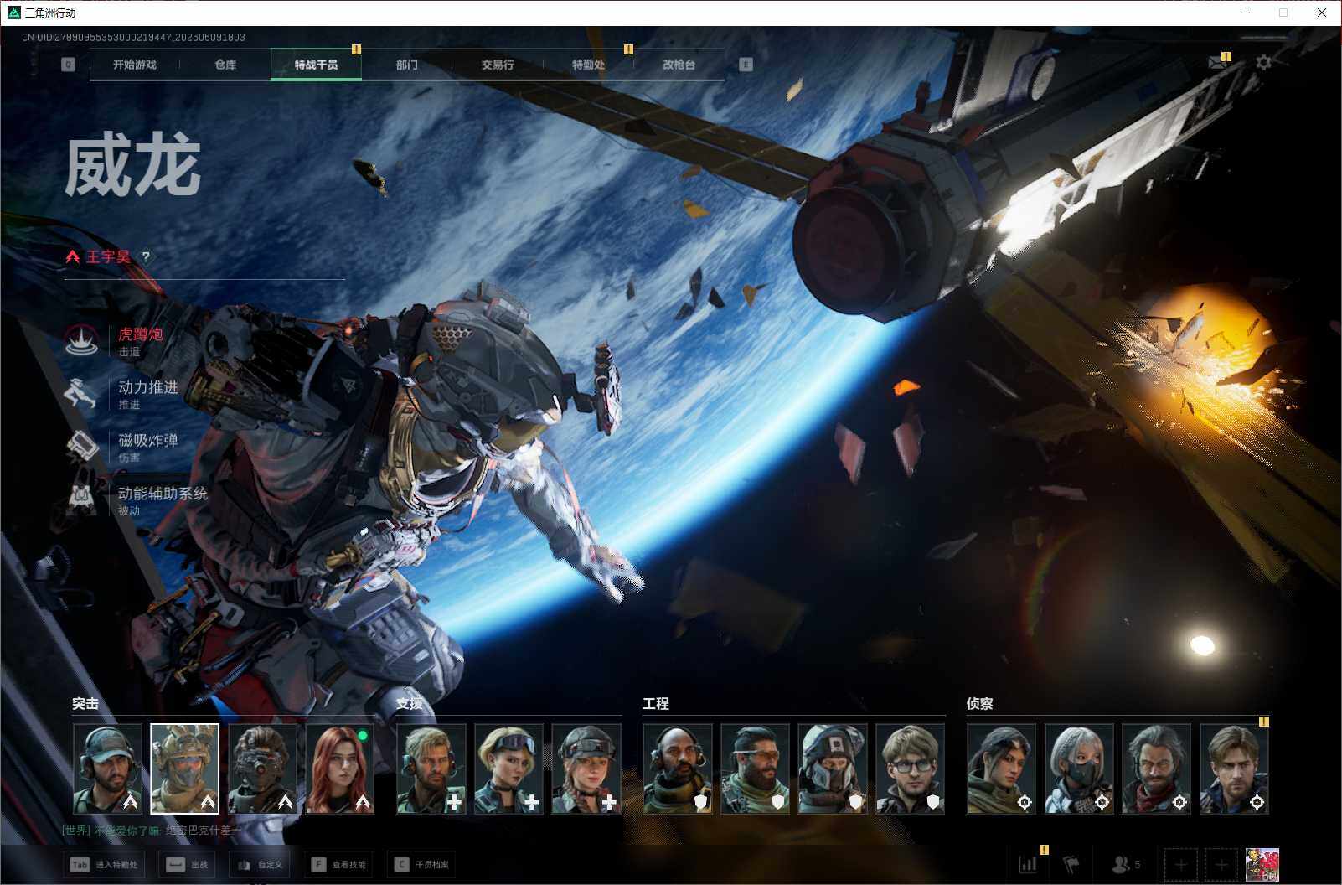
Task: Open the 特勤处 tab
Action: point(588,65)
